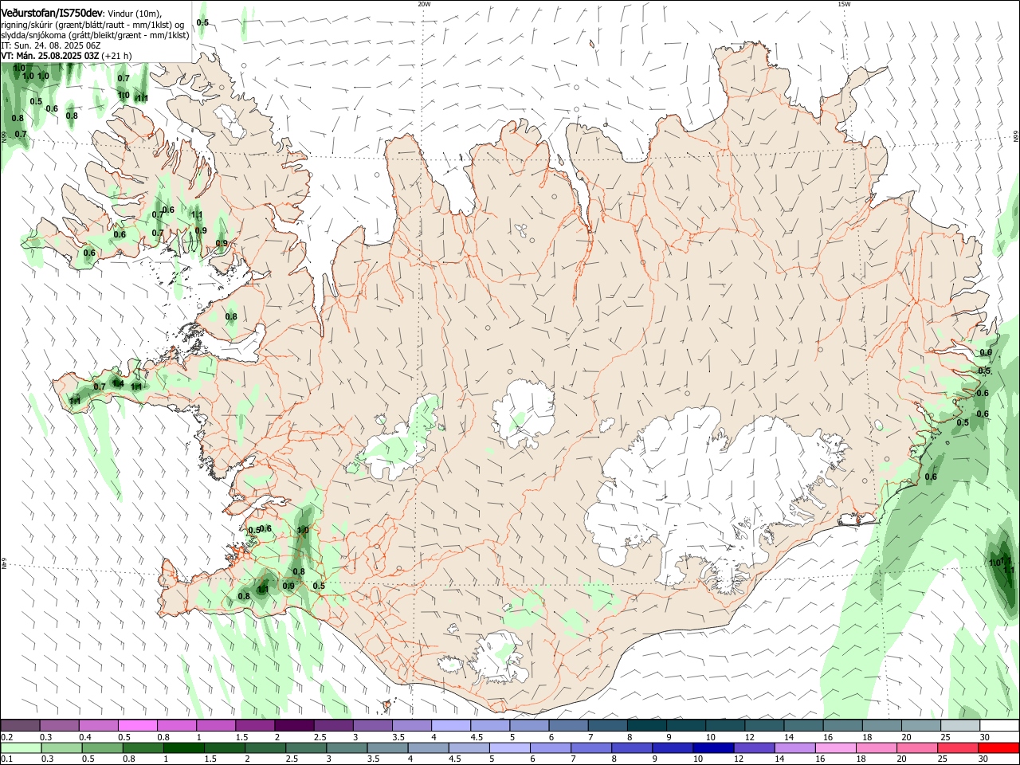The height and width of the screenshot is (765, 1020).
Task: Select the pure red 30 swatch ending the rain scale
Action: click(x=998, y=748)
